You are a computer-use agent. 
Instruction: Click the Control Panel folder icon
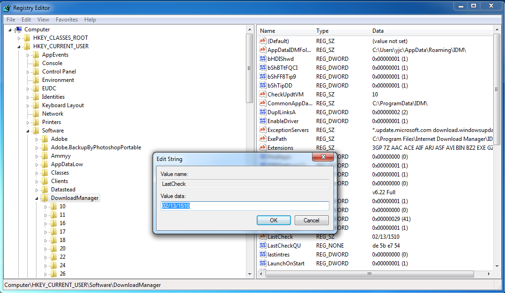point(36,72)
